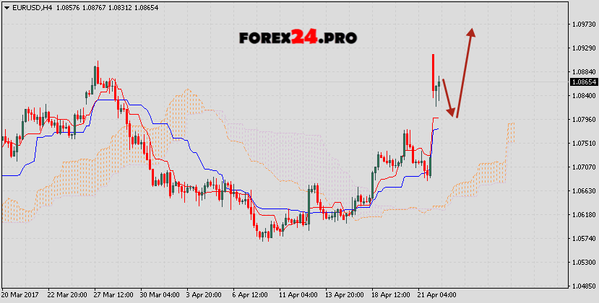This screenshot has width=599, height=303.
Task: Click the 1.04850 price at axis bottom
Action: point(583,286)
